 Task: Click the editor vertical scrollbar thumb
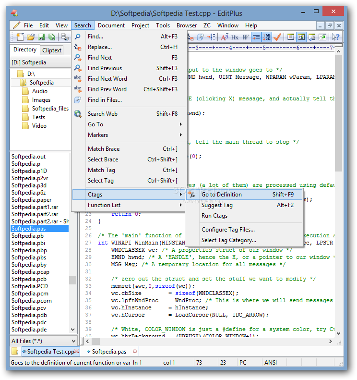pyautogui.click(x=338, y=113)
